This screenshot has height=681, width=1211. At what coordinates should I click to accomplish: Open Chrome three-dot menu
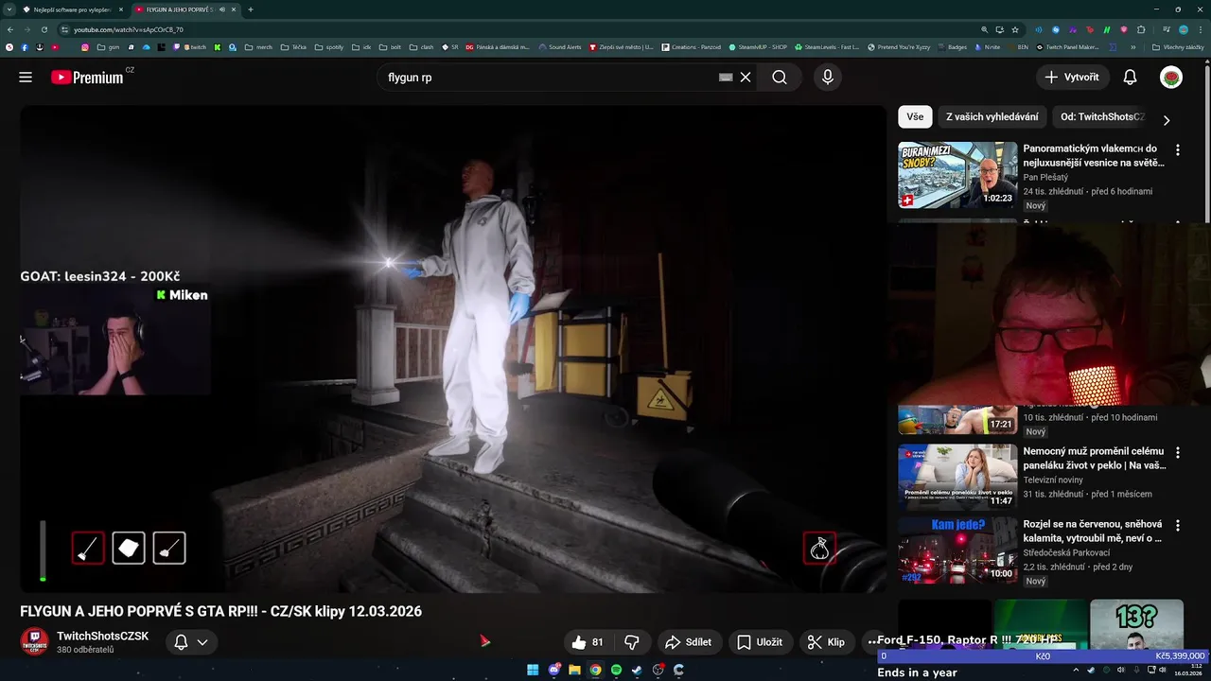coord(1201,29)
